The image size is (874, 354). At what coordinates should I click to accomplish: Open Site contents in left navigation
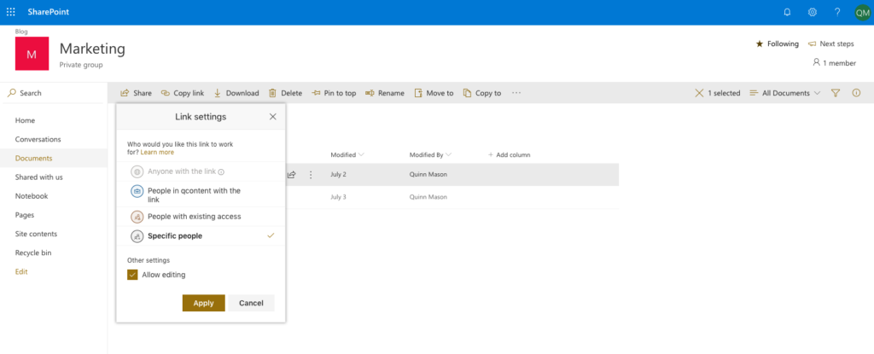pyautogui.click(x=36, y=234)
